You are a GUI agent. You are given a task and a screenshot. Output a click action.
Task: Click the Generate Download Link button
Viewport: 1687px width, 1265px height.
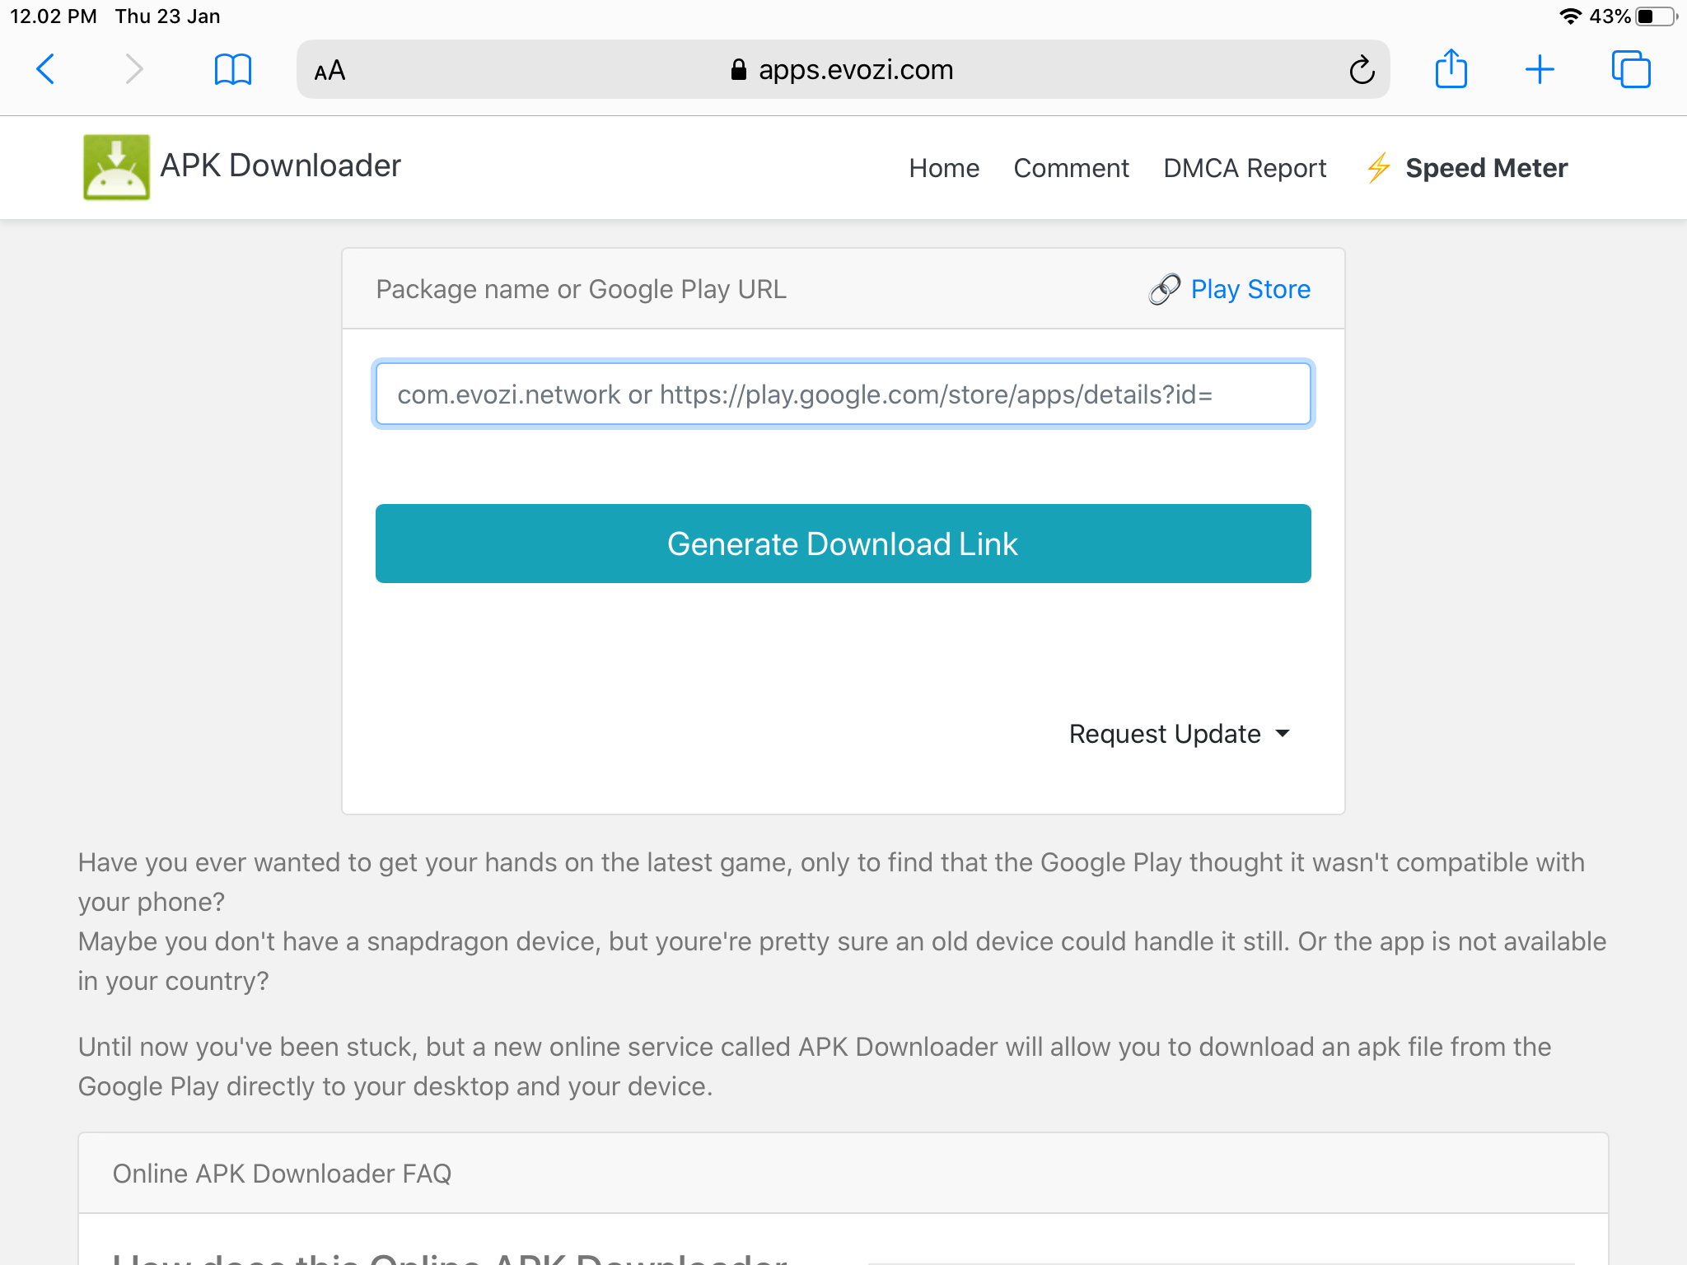pos(842,542)
